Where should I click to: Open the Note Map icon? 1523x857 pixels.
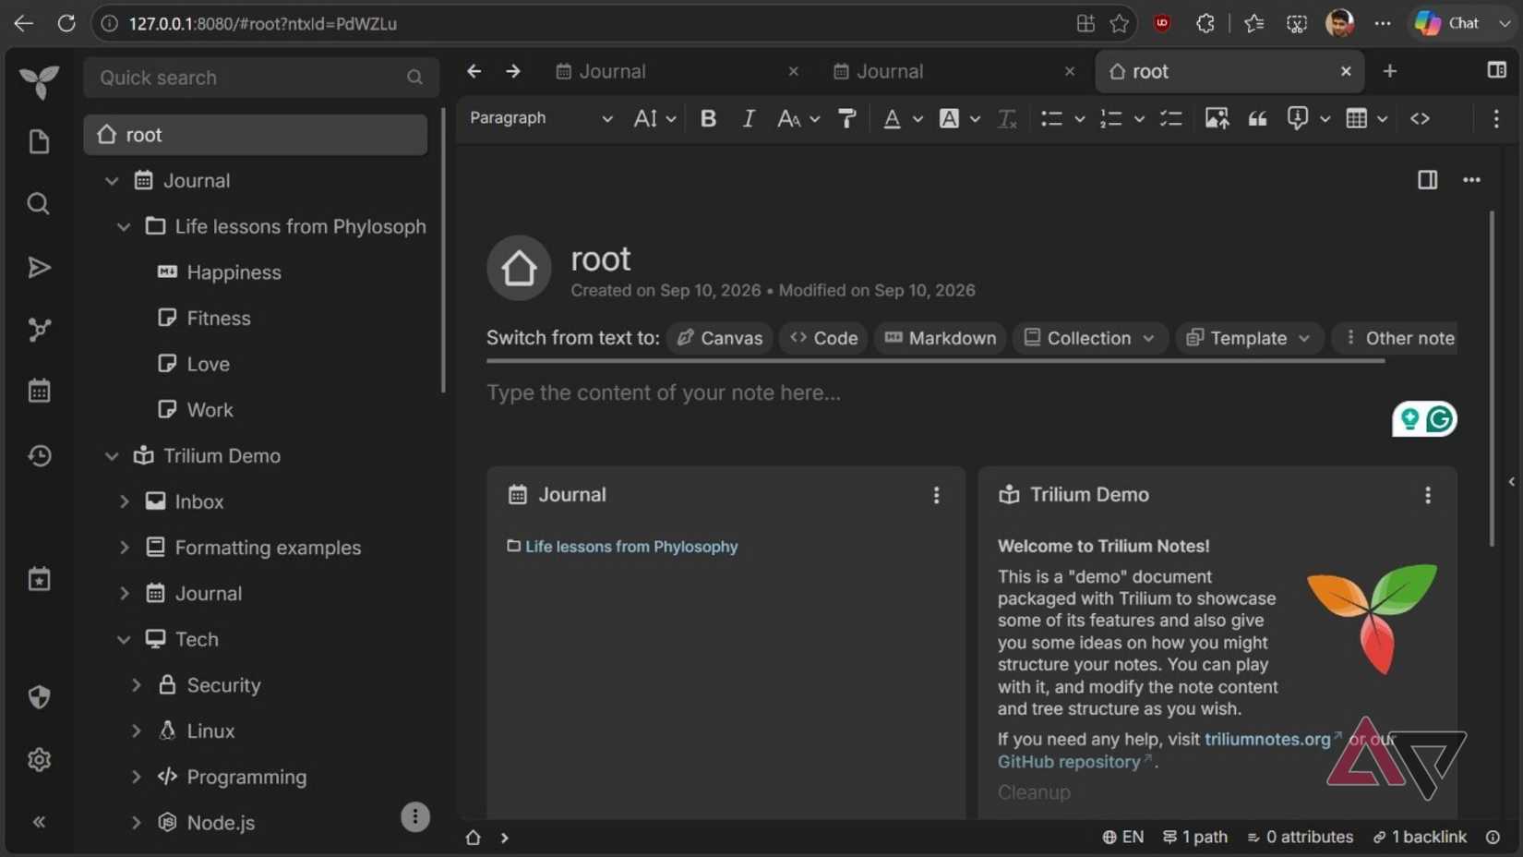pyautogui.click(x=39, y=330)
